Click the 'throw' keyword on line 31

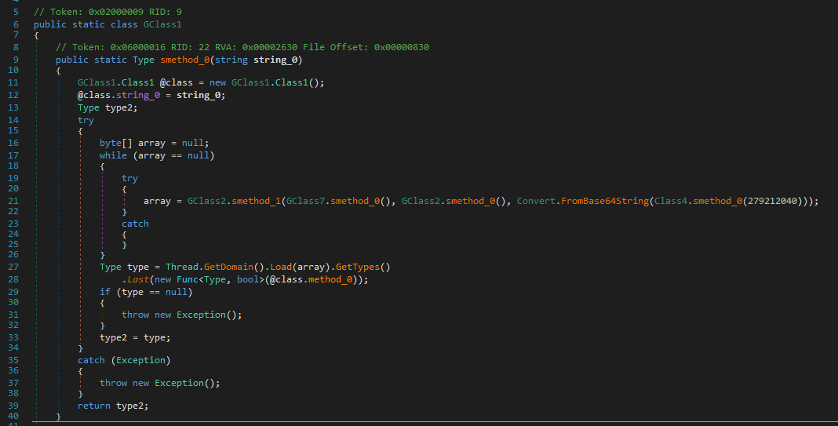coord(135,315)
